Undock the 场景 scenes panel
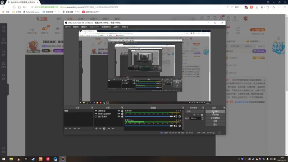This screenshot has height=162, width=288. 92,108
